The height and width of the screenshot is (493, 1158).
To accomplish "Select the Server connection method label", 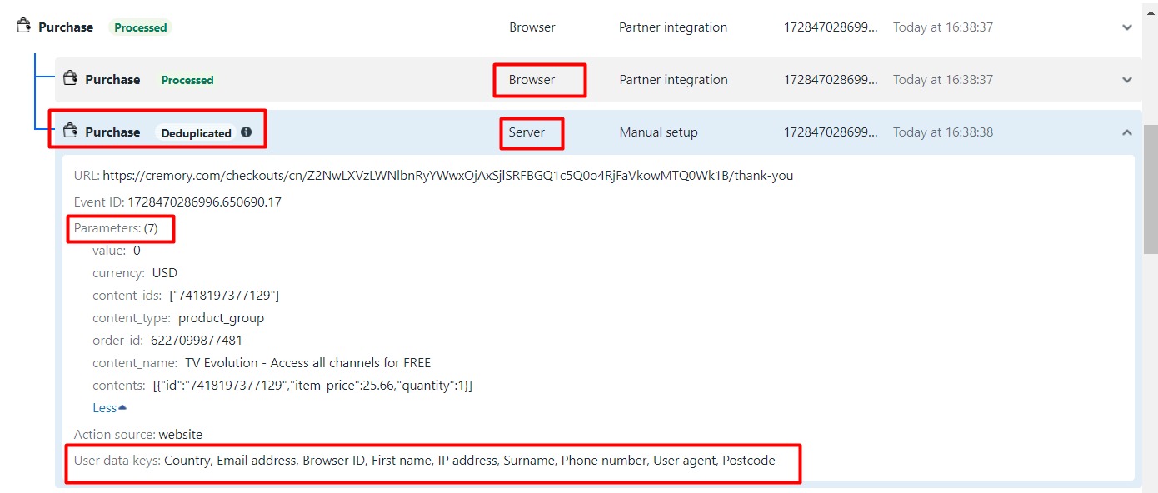I will tap(527, 132).
